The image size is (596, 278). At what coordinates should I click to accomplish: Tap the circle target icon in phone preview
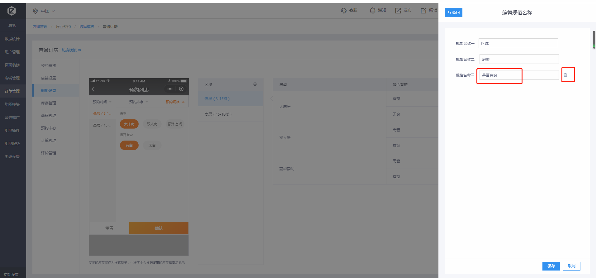pyautogui.click(x=181, y=89)
